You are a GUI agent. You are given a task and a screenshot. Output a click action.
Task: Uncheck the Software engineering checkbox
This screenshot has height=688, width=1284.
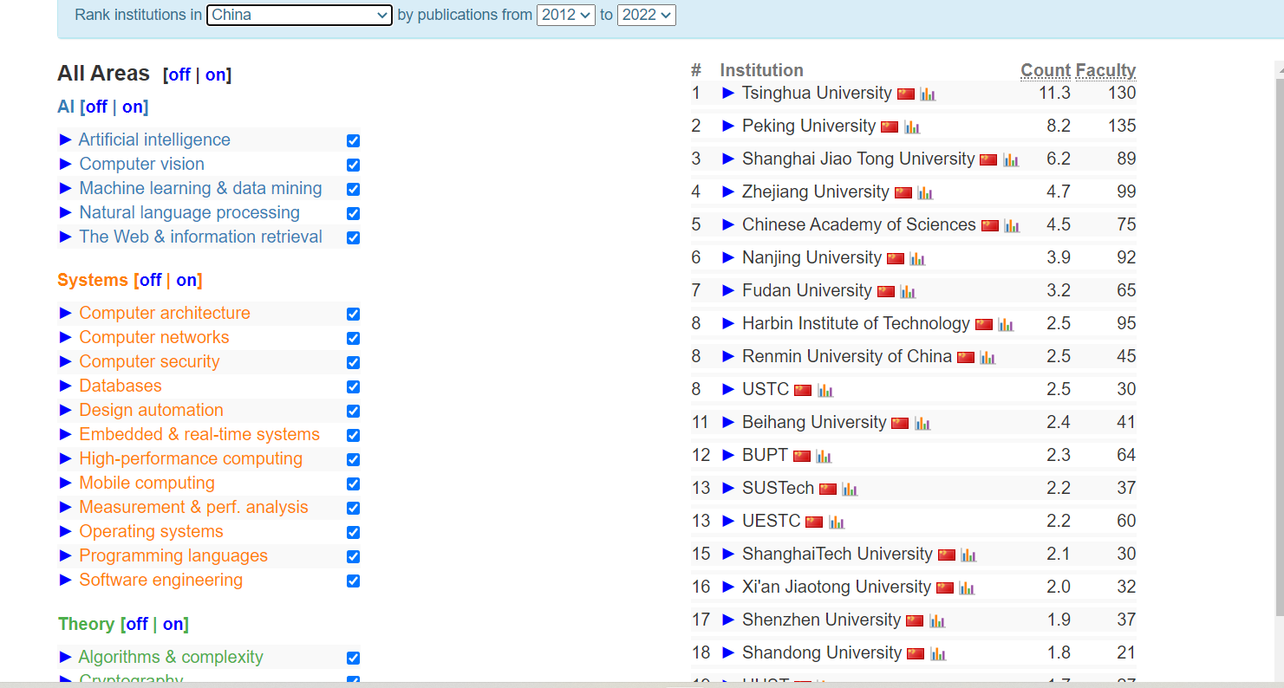tap(353, 581)
